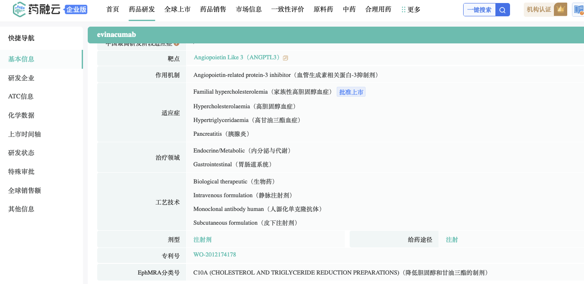Screen dimensions: 584x284
Task: Click the gold crown certification icon
Action: [x=560, y=9]
